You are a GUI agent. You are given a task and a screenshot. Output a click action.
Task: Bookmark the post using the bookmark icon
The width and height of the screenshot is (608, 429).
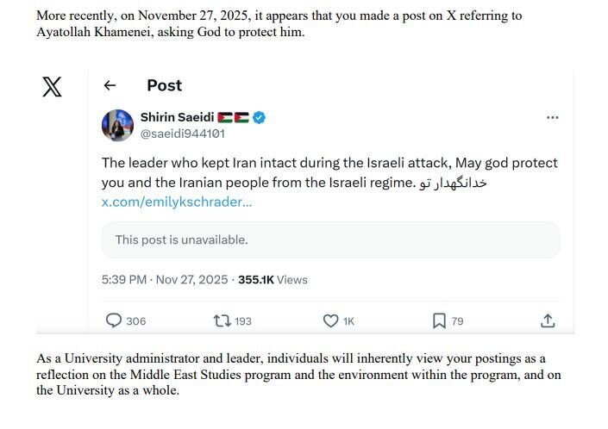pos(439,320)
